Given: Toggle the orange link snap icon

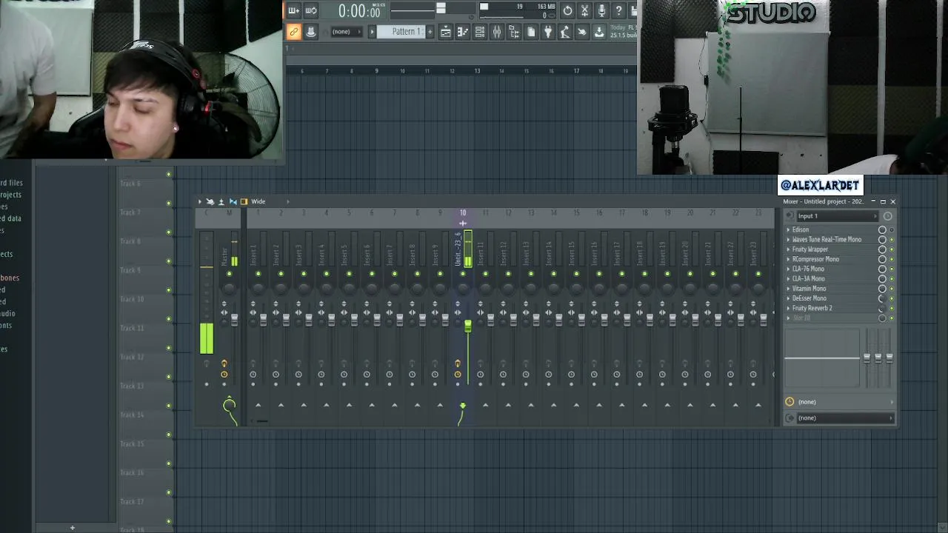Looking at the screenshot, I should (x=294, y=32).
